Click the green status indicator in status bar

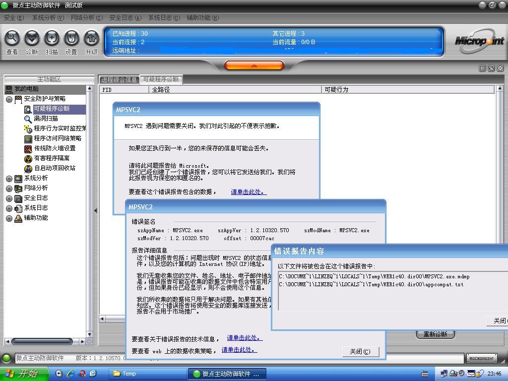pos(6,358)
